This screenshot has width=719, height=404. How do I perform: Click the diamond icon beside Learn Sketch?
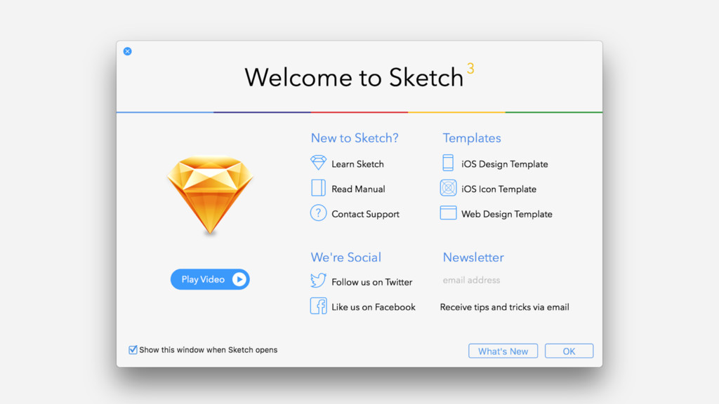pos(318,163)
